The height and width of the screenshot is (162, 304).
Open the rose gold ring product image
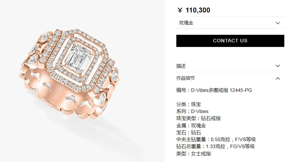70,74
